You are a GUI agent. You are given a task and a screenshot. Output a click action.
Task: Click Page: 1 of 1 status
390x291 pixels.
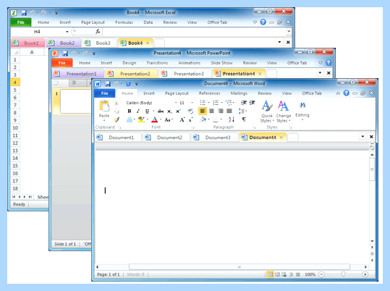click(109, 274)
